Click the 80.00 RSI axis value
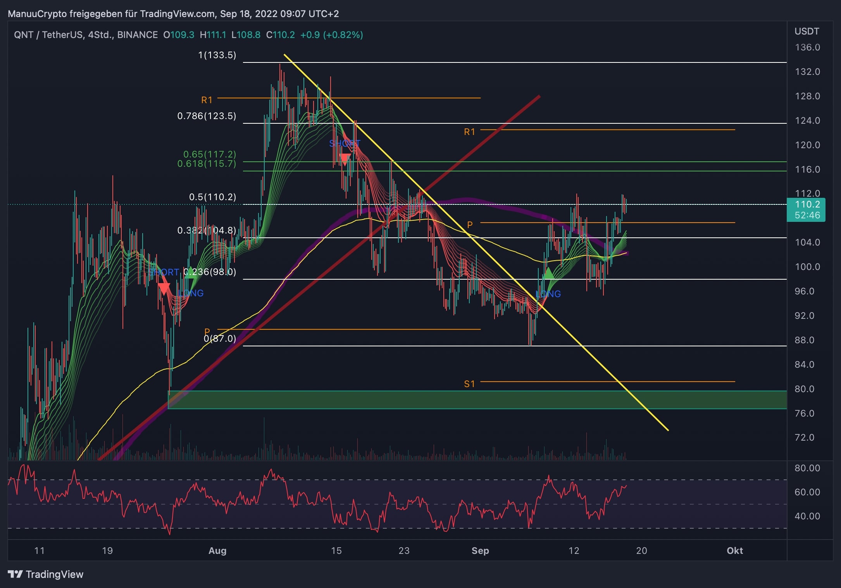The width and height of the screenshot is (841, 588). [807, 468]
